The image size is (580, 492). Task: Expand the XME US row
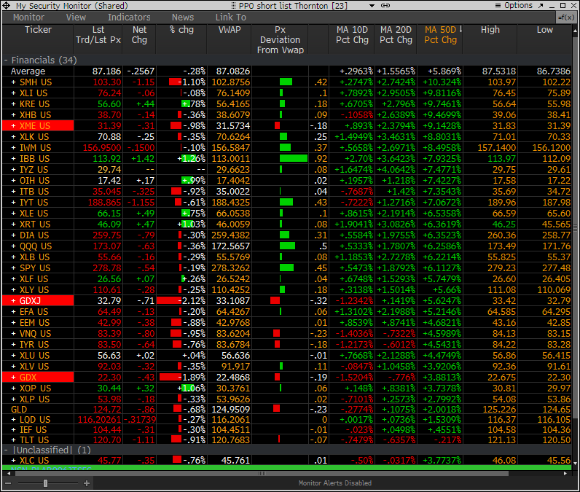(13, 126)
